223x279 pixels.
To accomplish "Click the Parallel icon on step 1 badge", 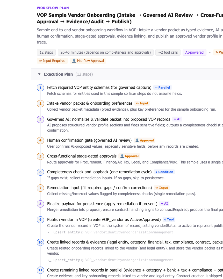I will click(x=156, y=87).
